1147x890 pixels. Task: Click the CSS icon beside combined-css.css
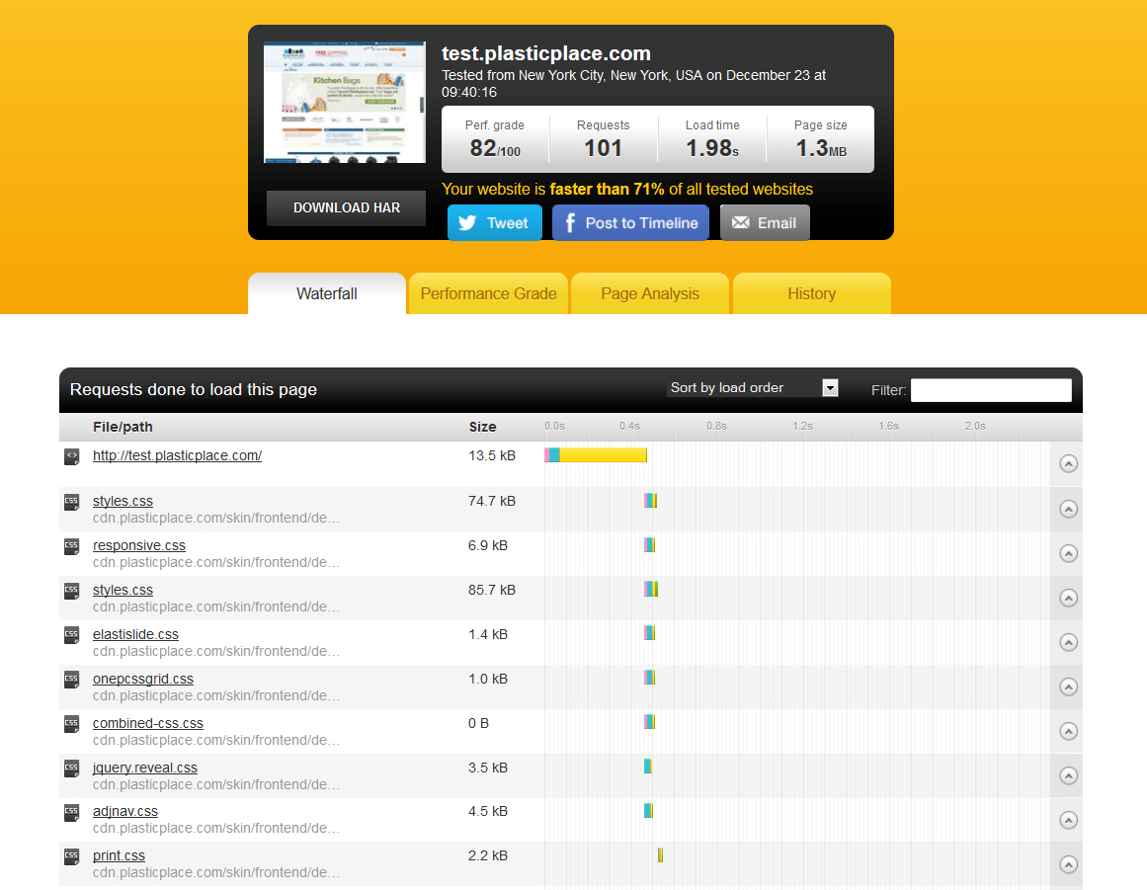71,724
